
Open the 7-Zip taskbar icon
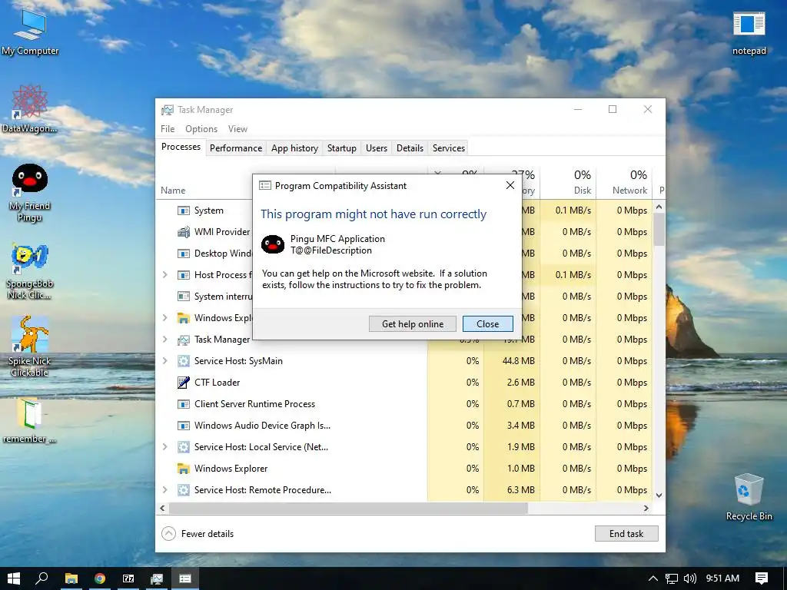coord(128,578)
